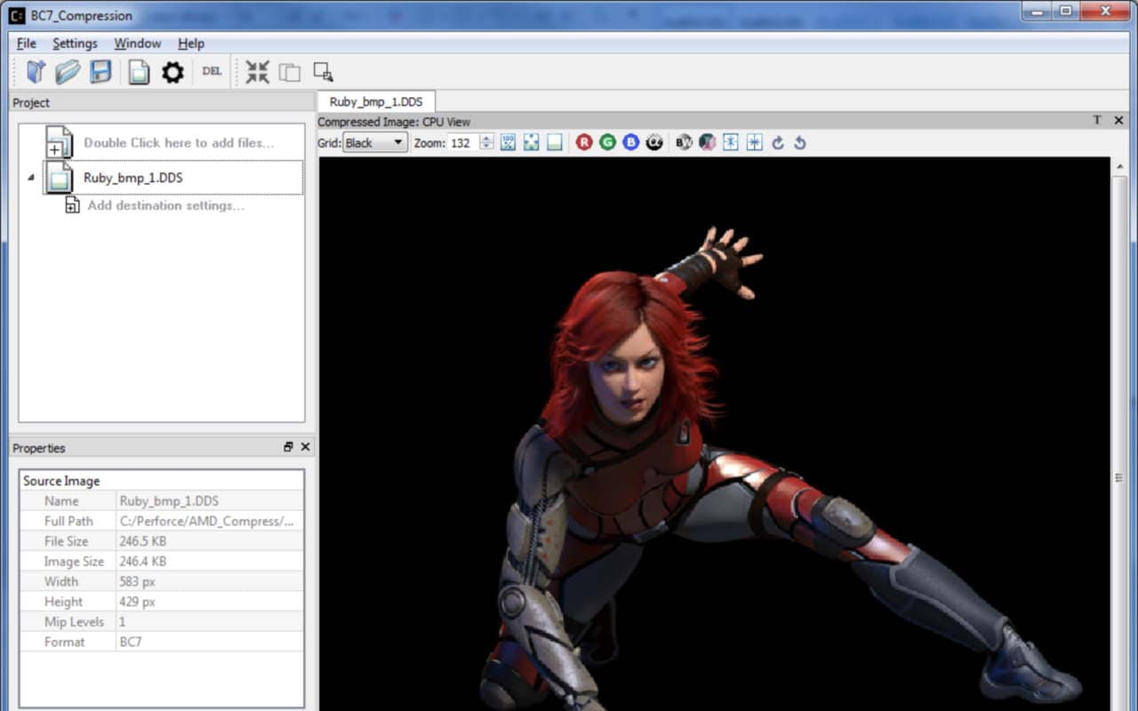Open the settings gear icon in toolbar
Viewport: 1138px width, 711px height.
pos(172,72)
